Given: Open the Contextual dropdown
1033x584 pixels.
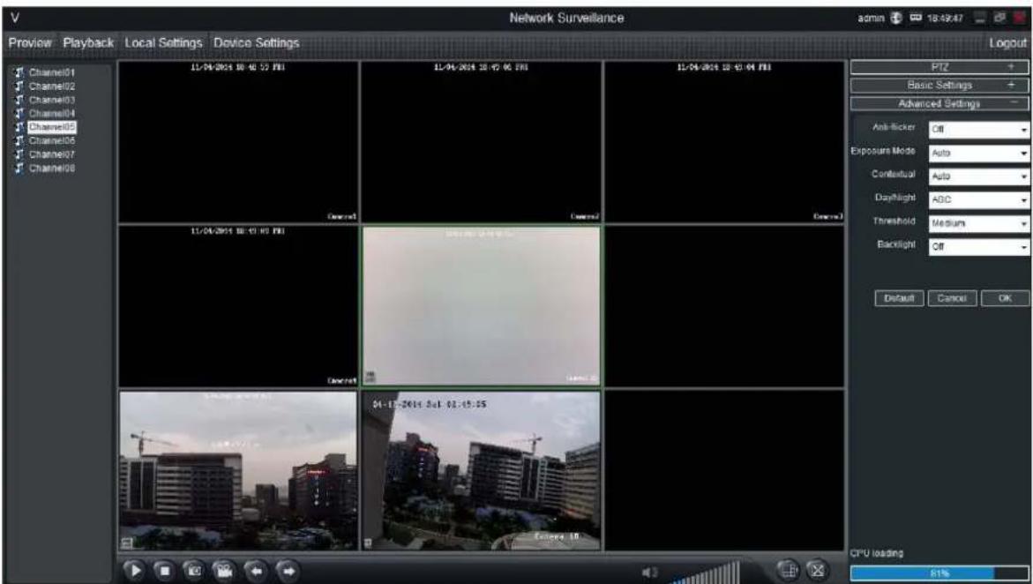Looking at the screenshot, I should pos(978,176).
